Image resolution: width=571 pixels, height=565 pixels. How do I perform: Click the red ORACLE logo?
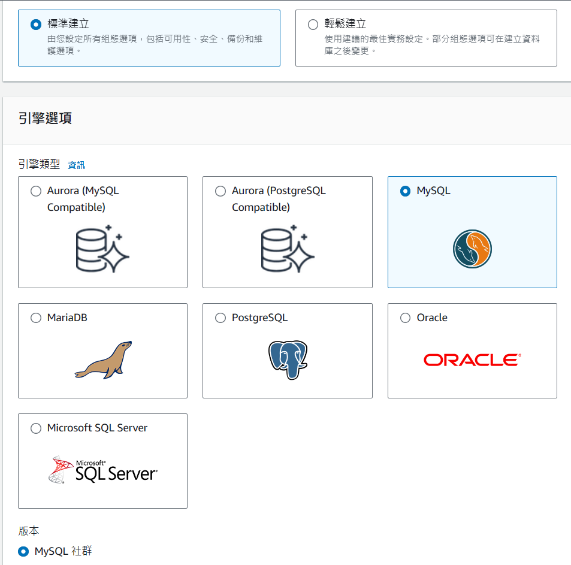point(472,360)
